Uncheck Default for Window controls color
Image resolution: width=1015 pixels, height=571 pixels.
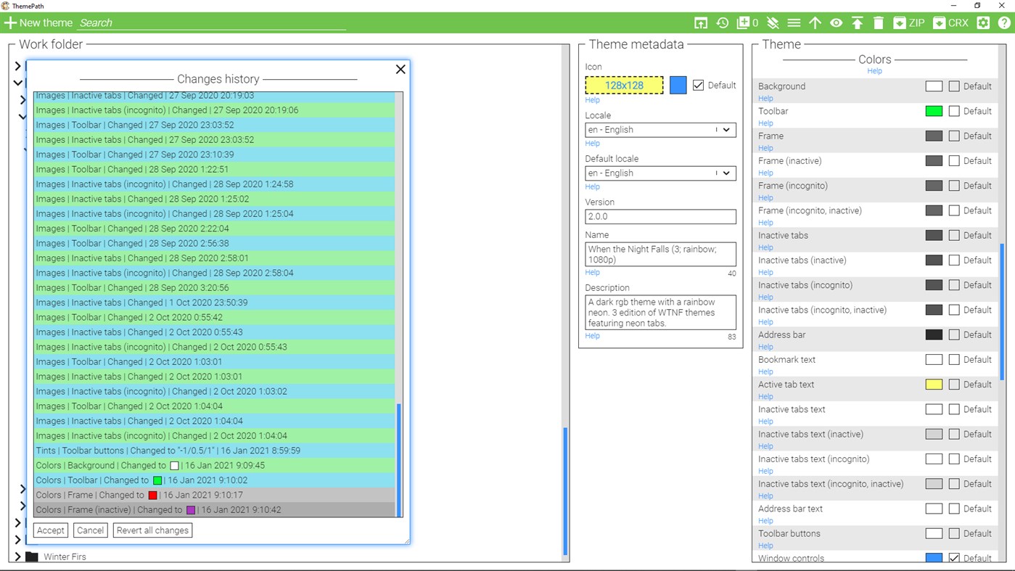[x=954, y=557]
